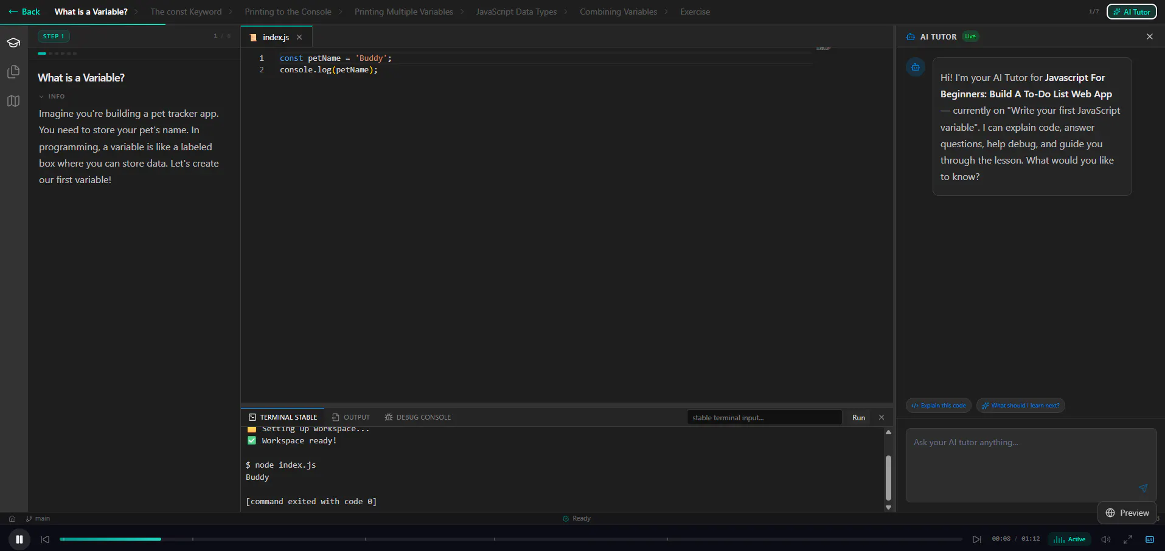The image size is (1165, 551).
Task: Click the Live badge in AI Tutor header
Action: (970, 36)
